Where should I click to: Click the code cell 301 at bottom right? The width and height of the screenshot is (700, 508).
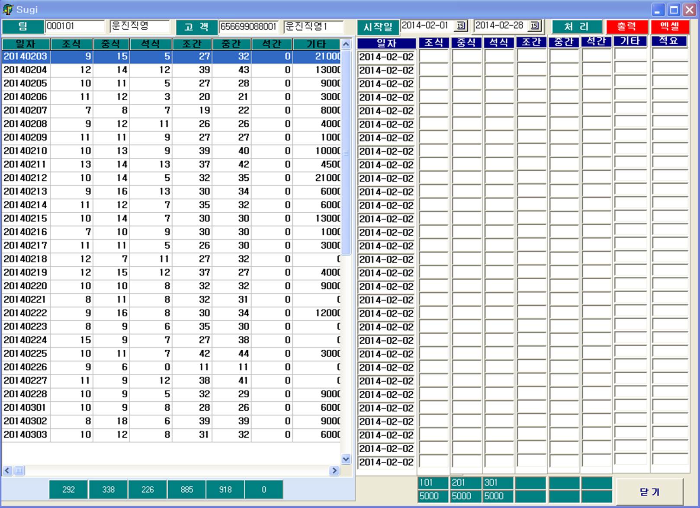click(498, 482)
